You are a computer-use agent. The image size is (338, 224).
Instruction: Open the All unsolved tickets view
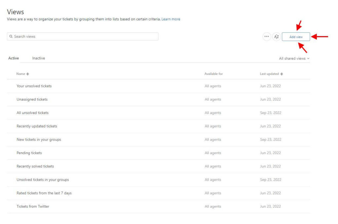pyautogui.click(x=33, y=113)
